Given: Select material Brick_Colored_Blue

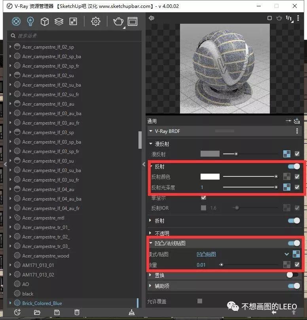Looking at the screenshot, I should tap(42, 303).
